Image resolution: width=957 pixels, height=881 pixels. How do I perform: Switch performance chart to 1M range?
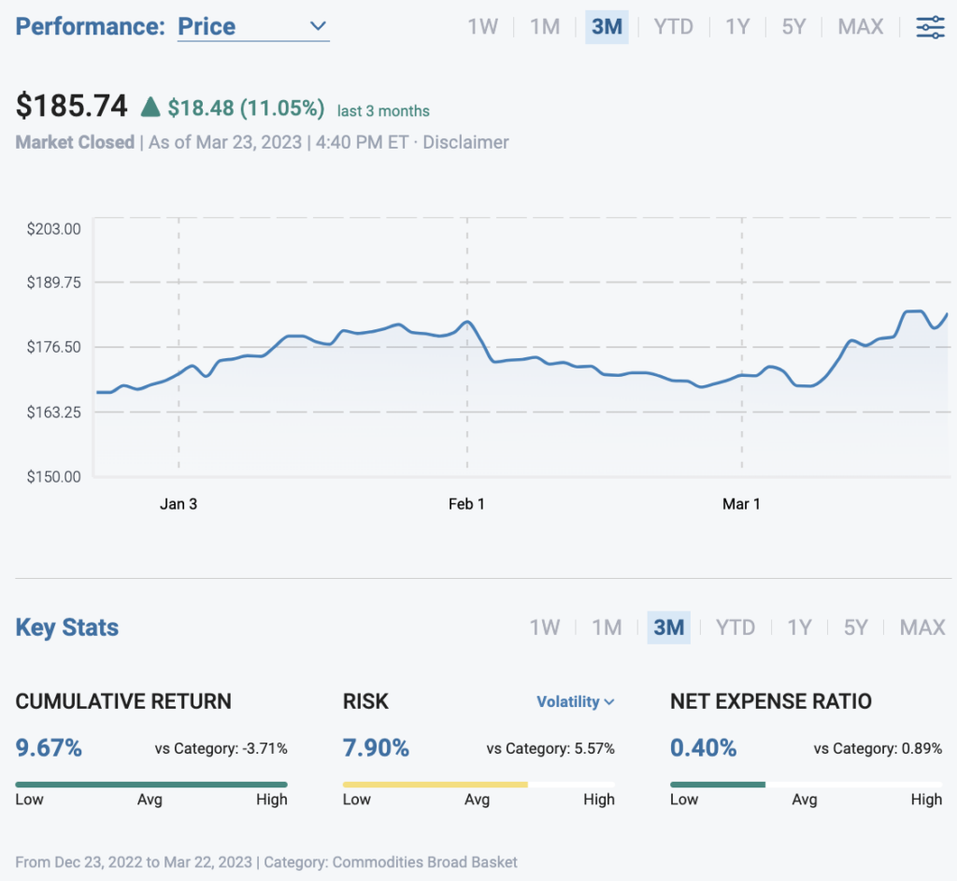(x=545, y=27)
